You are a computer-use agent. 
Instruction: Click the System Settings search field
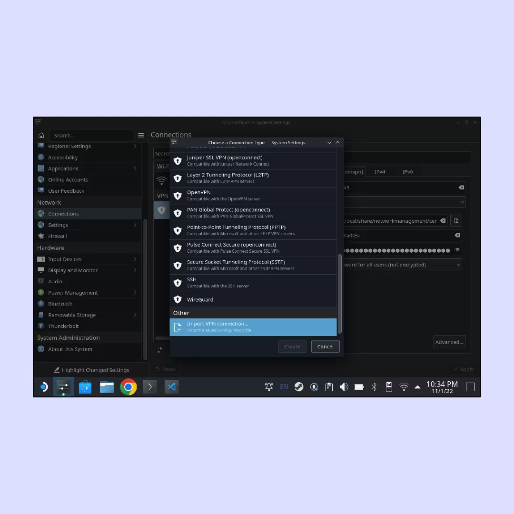point(90,135)
